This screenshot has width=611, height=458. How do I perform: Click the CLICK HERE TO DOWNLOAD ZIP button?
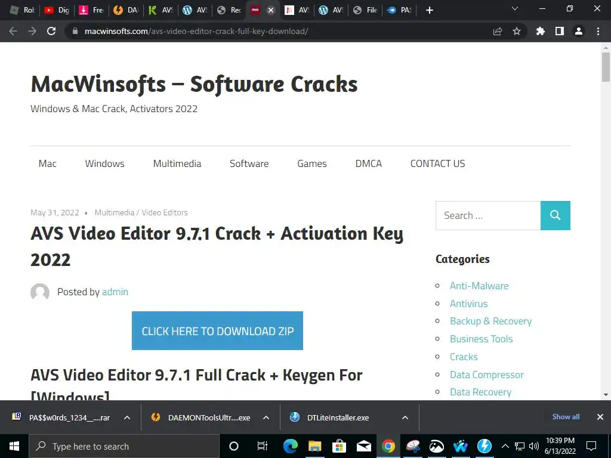pos(217,330)
